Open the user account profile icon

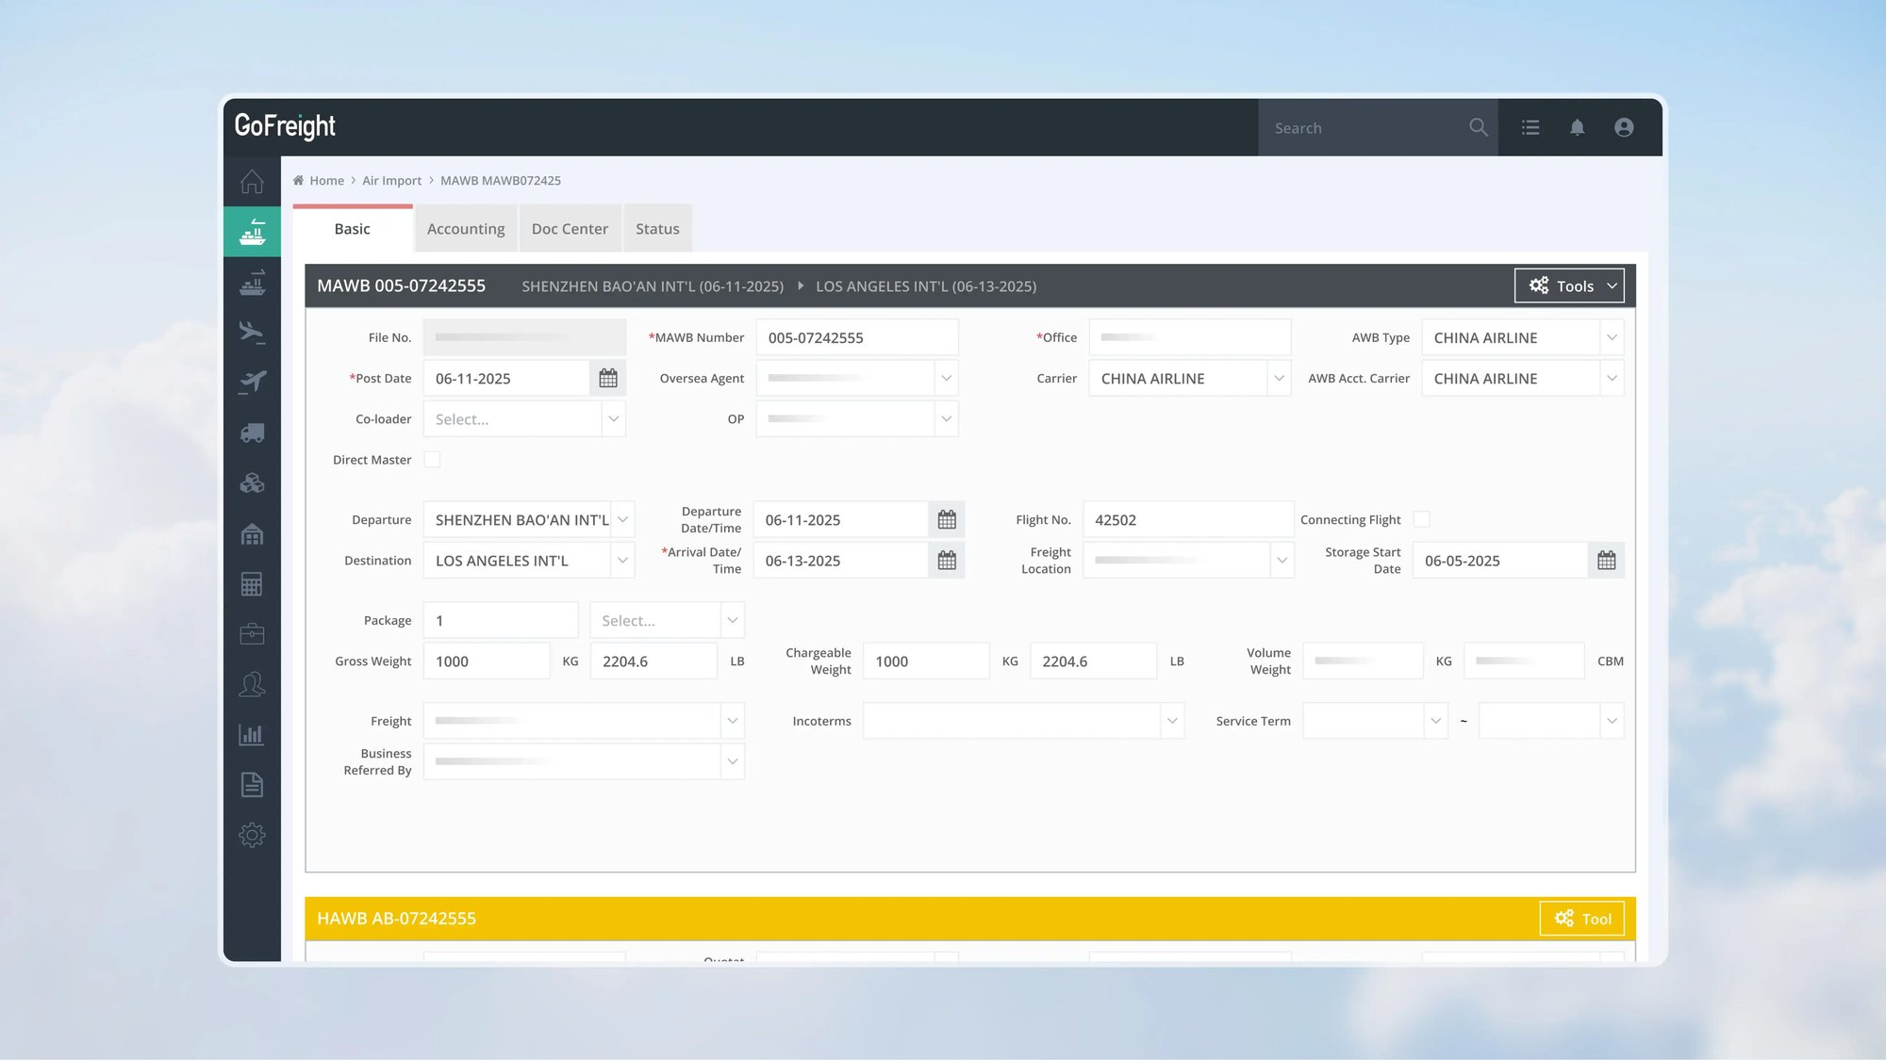pyautogui.click(x=1623, y=127)
